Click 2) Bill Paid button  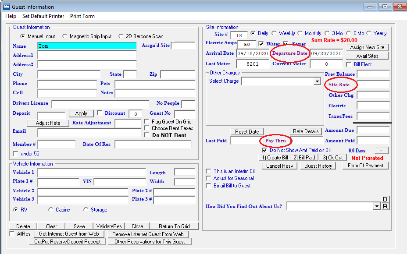304,158
